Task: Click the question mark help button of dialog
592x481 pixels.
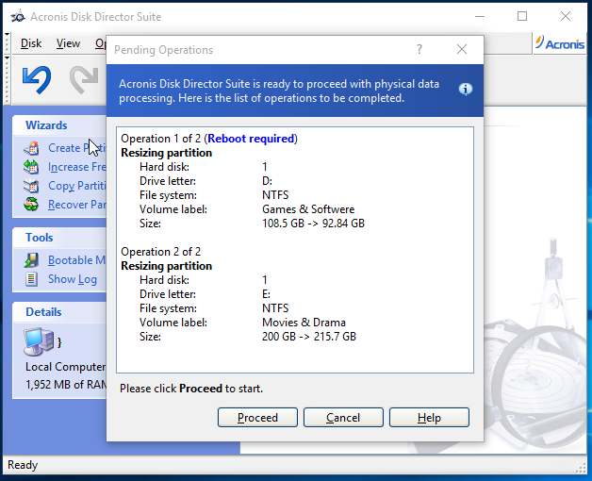Action: pyautogui.click(x=419, y=49)
